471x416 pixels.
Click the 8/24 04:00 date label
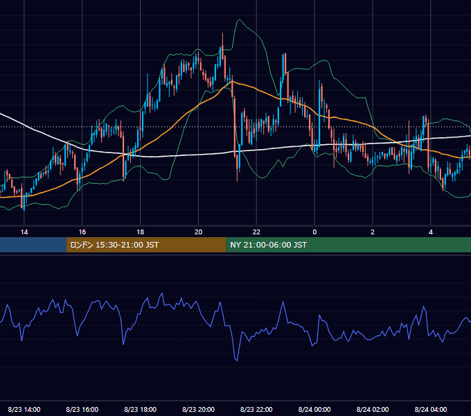click(x=431, y=409)
